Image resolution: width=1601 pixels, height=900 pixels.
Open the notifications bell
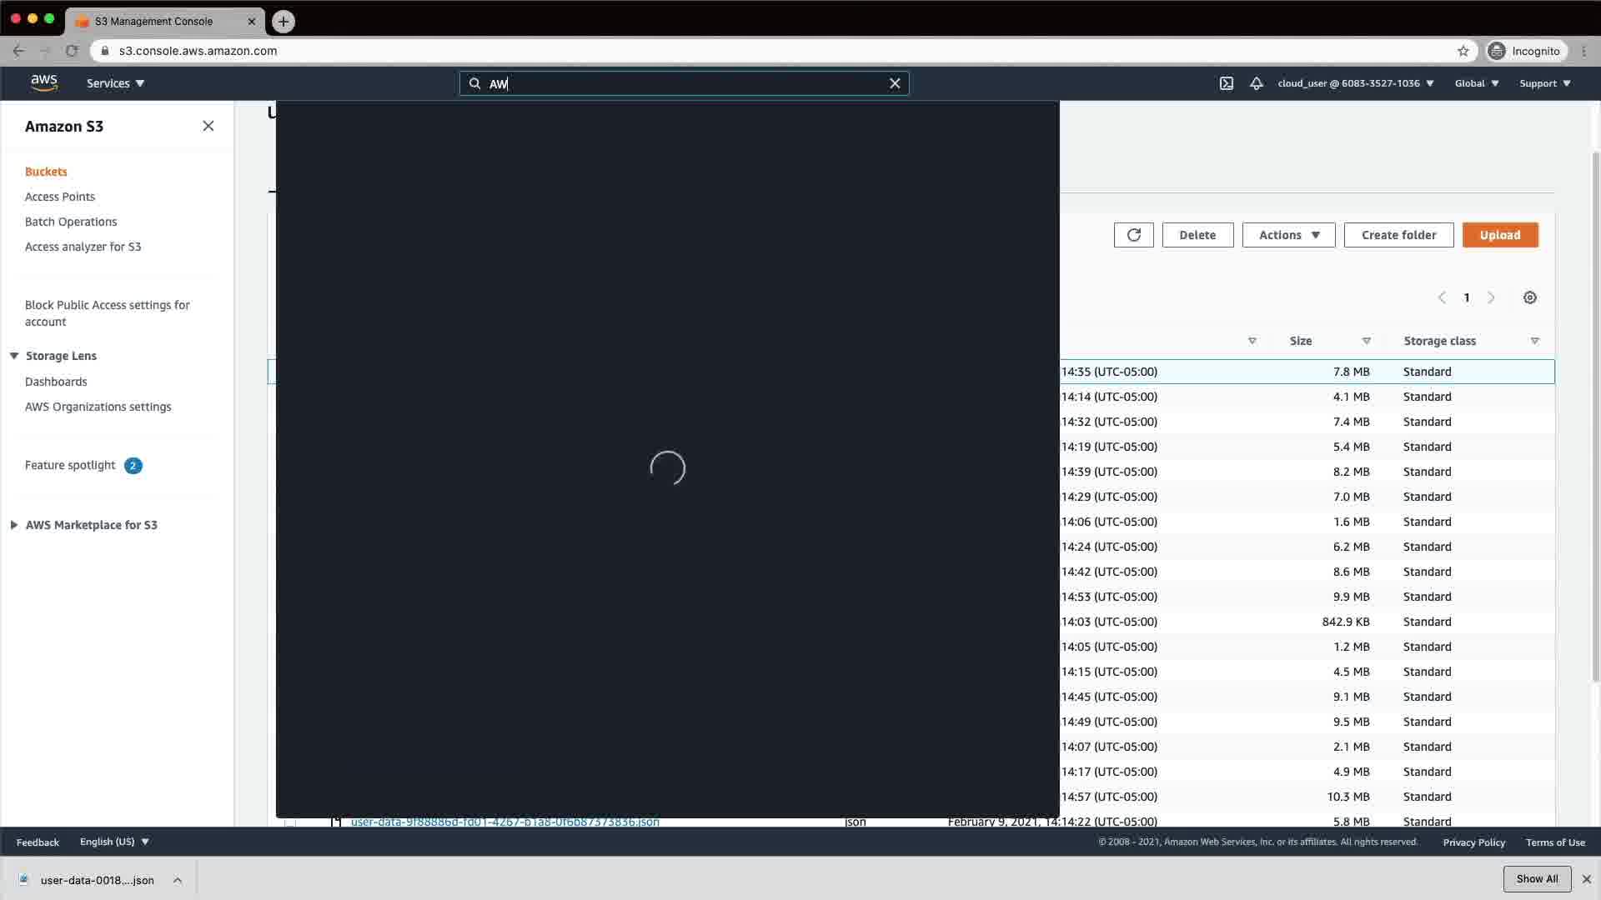(1256, 83)
